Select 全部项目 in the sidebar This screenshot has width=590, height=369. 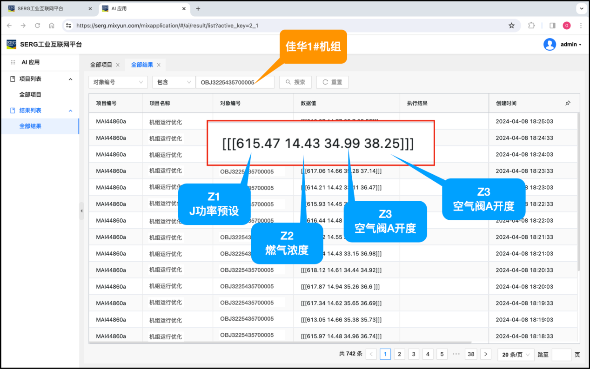coord(30,95)
